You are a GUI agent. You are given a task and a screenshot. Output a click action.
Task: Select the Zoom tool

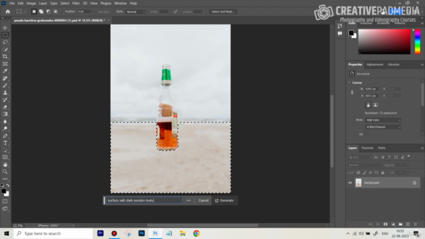point(5,171)
